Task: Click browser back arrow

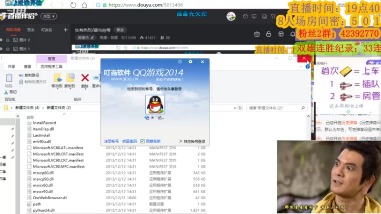Action: 52,5
